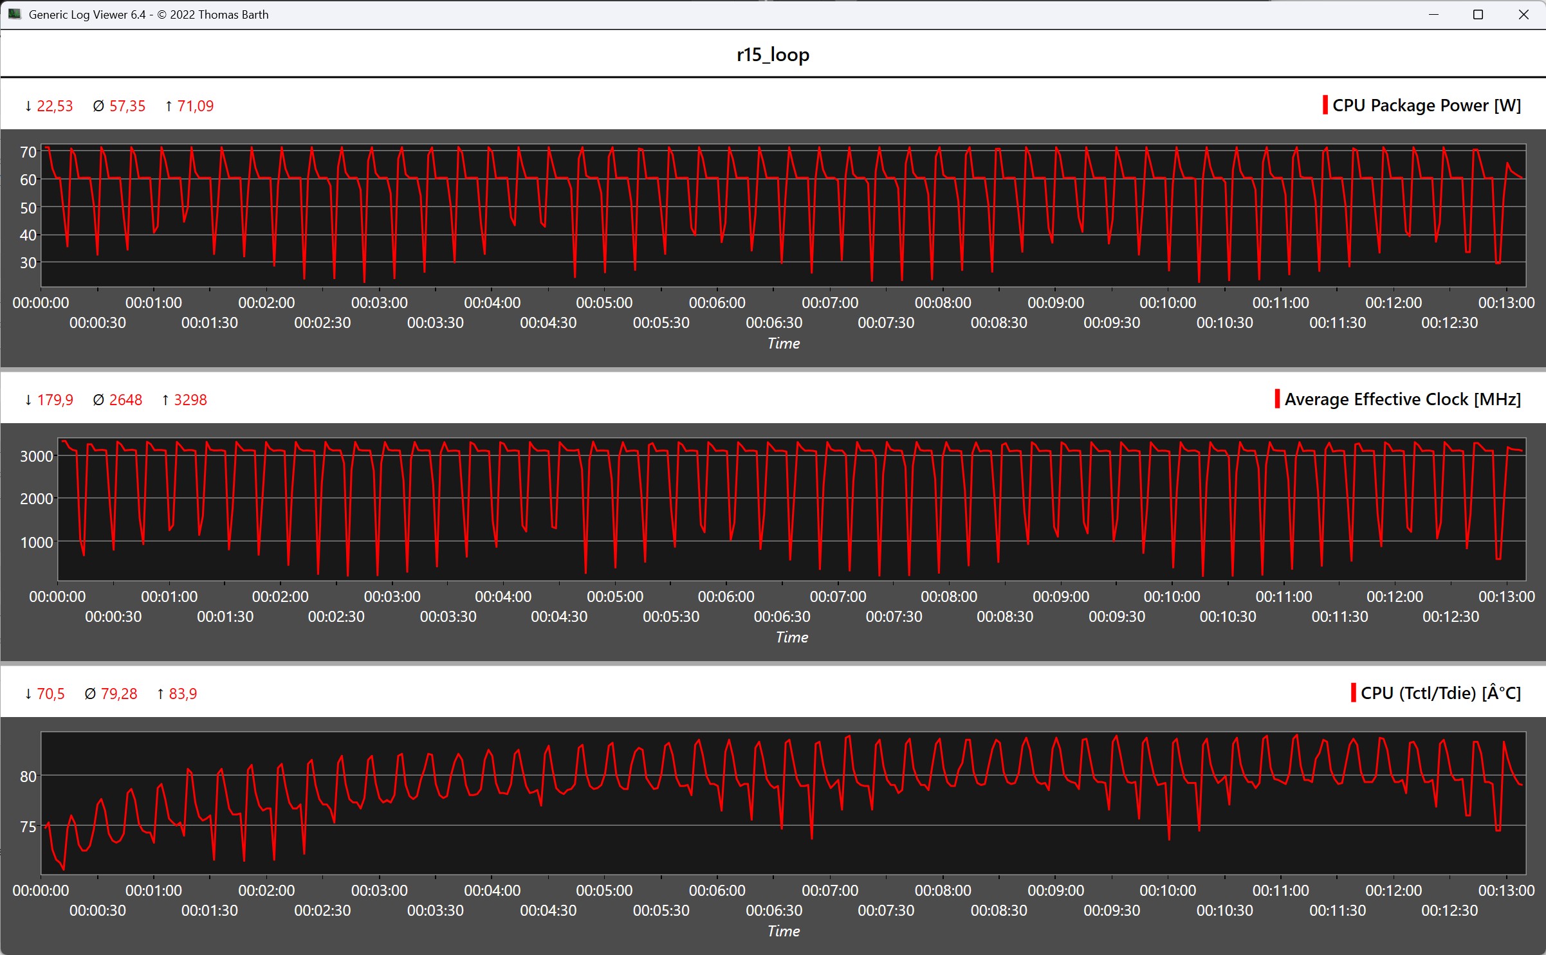Click the red CPU Package Power legend swatch
The width and height of the screenshot is (1546, 955).
click(x=1325, y=105)
